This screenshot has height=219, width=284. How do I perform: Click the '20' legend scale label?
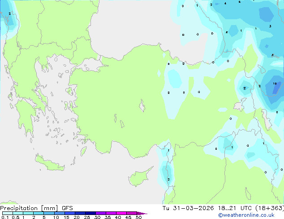77,217
